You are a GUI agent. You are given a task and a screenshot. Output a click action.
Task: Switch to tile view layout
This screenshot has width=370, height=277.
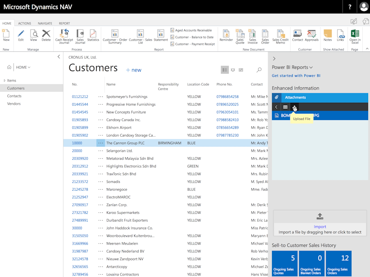pyautogui.click(x=241, y=70)
